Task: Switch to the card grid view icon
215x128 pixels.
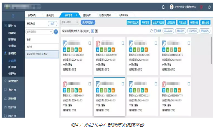Action: [x=93, y=31]
